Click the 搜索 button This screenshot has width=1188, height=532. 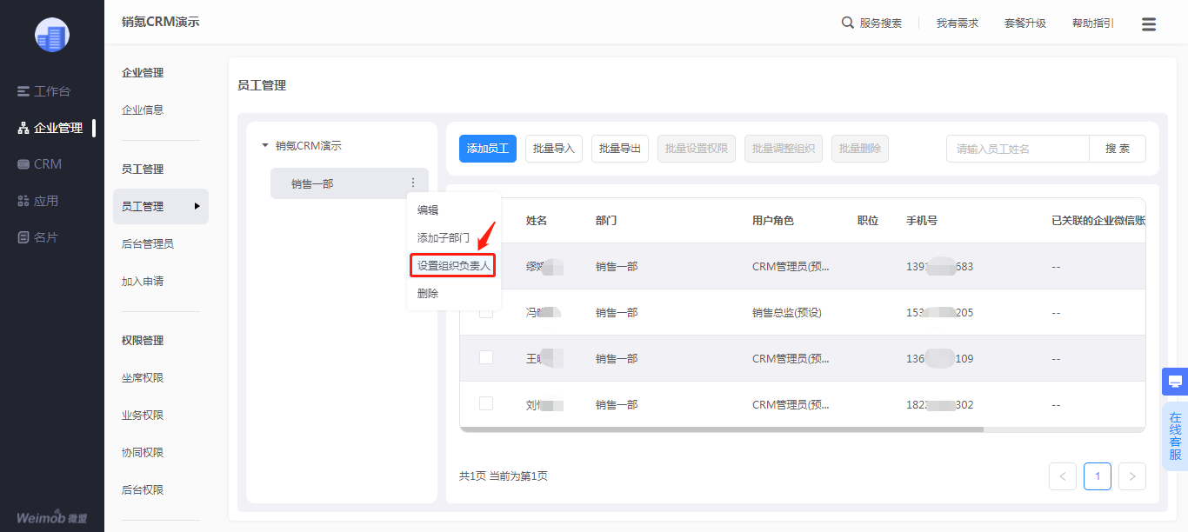tap(1118, 149)
